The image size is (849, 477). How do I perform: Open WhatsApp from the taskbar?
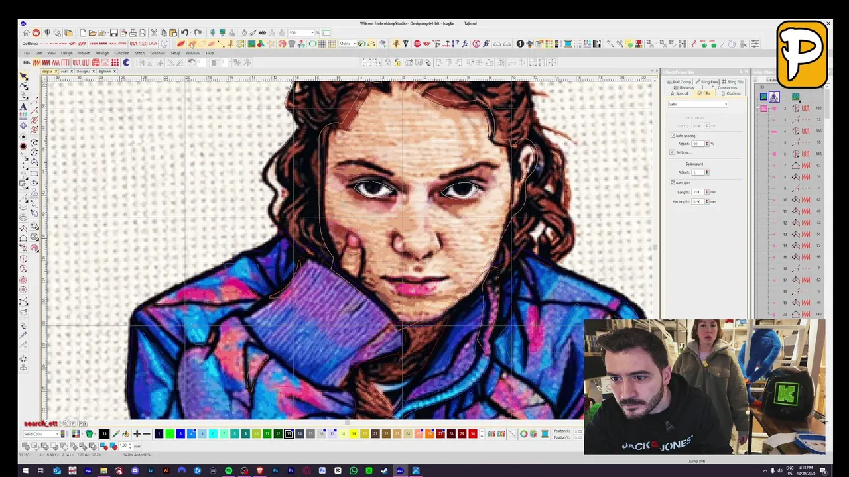pos(353,471)
